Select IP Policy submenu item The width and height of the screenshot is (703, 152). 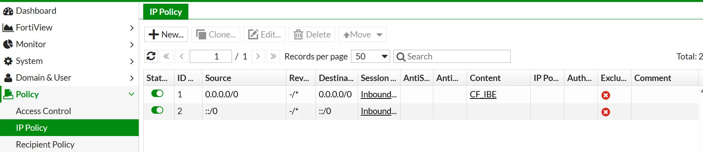69,128
